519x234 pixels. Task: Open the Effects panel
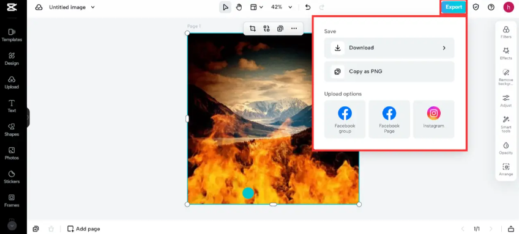point(506,54)
